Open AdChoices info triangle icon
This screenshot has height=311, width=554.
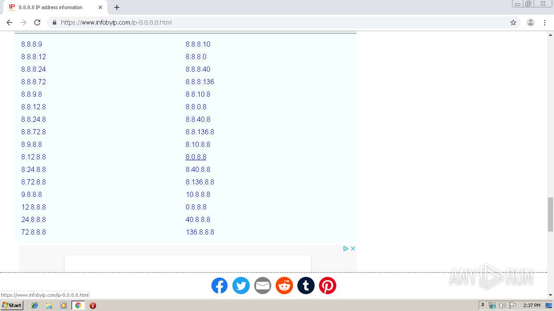click(346, 248)
